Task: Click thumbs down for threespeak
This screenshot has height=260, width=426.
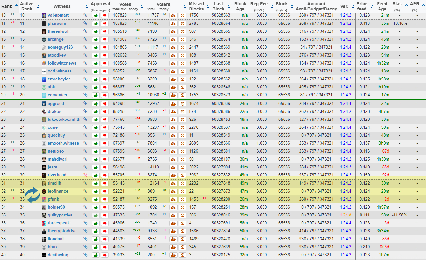Action: click(105, 223)
